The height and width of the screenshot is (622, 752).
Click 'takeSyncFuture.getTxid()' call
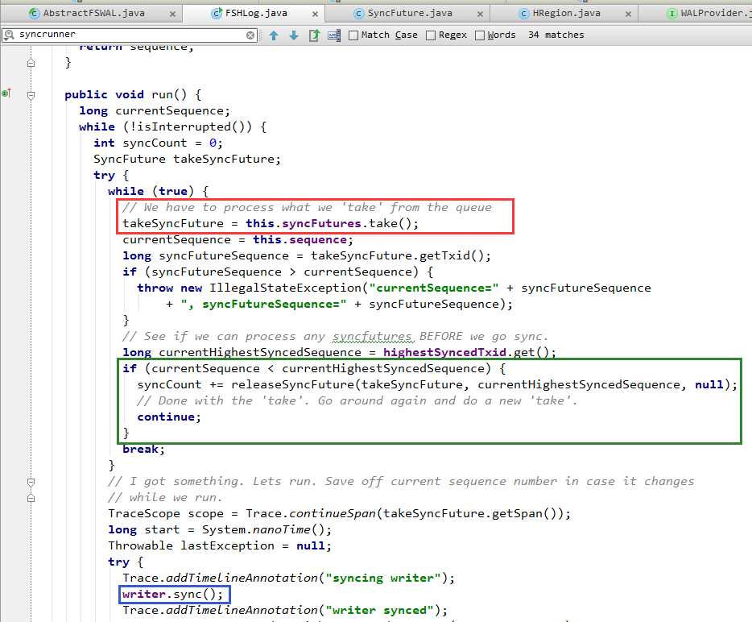pyautogui.click(x=398, y=255)
